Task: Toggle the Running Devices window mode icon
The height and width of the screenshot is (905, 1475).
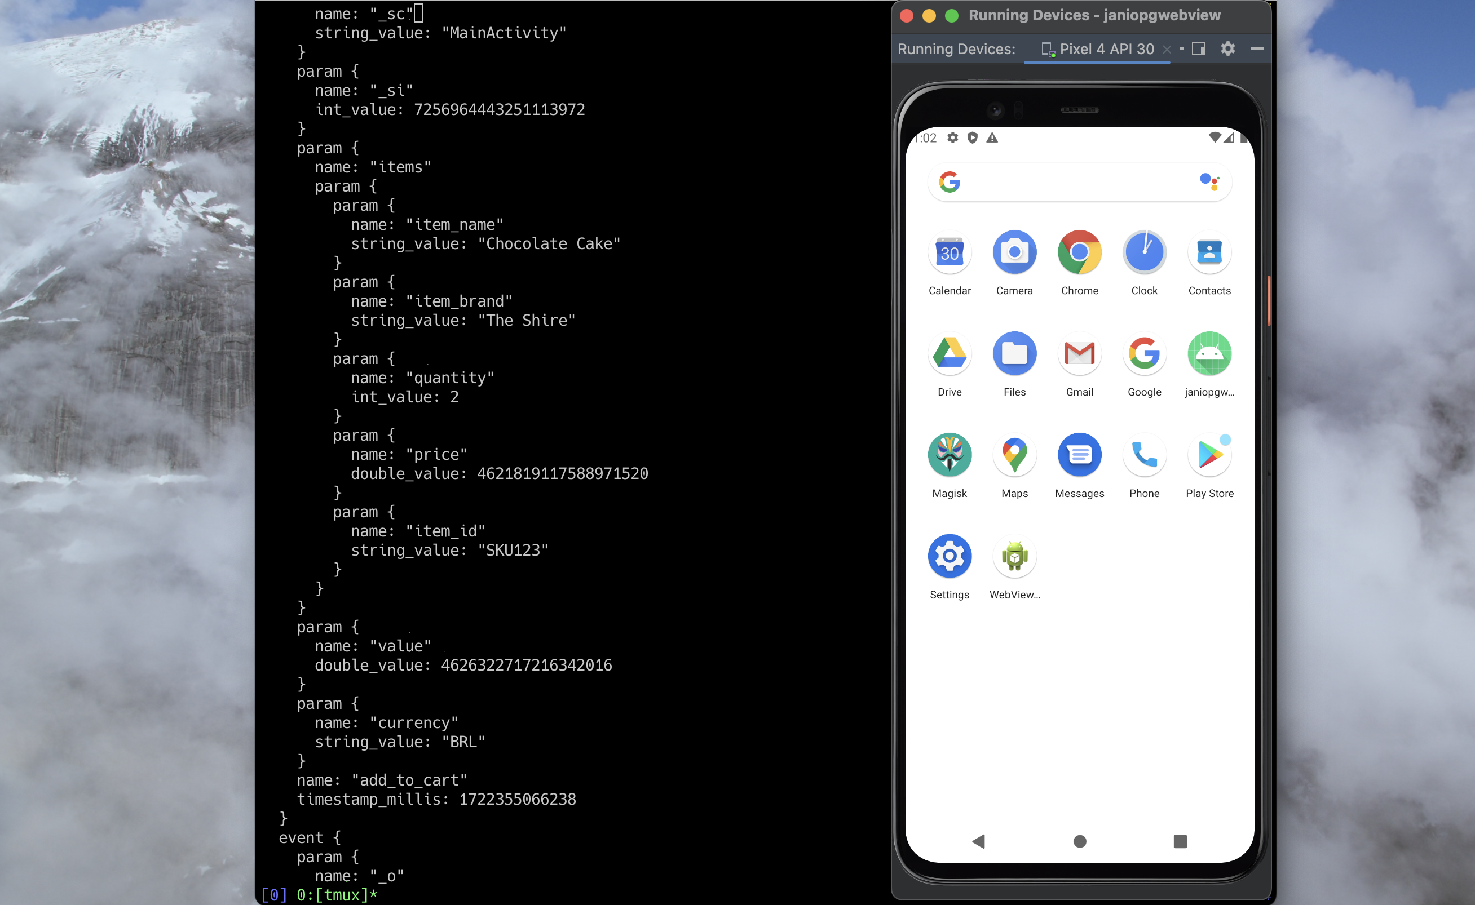Action: coord(1198,48)
